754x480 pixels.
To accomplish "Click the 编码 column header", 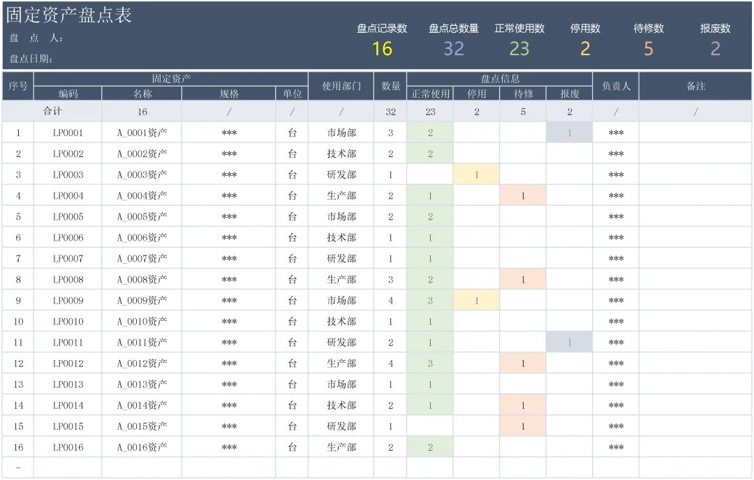I will click(x=68, y=93).
